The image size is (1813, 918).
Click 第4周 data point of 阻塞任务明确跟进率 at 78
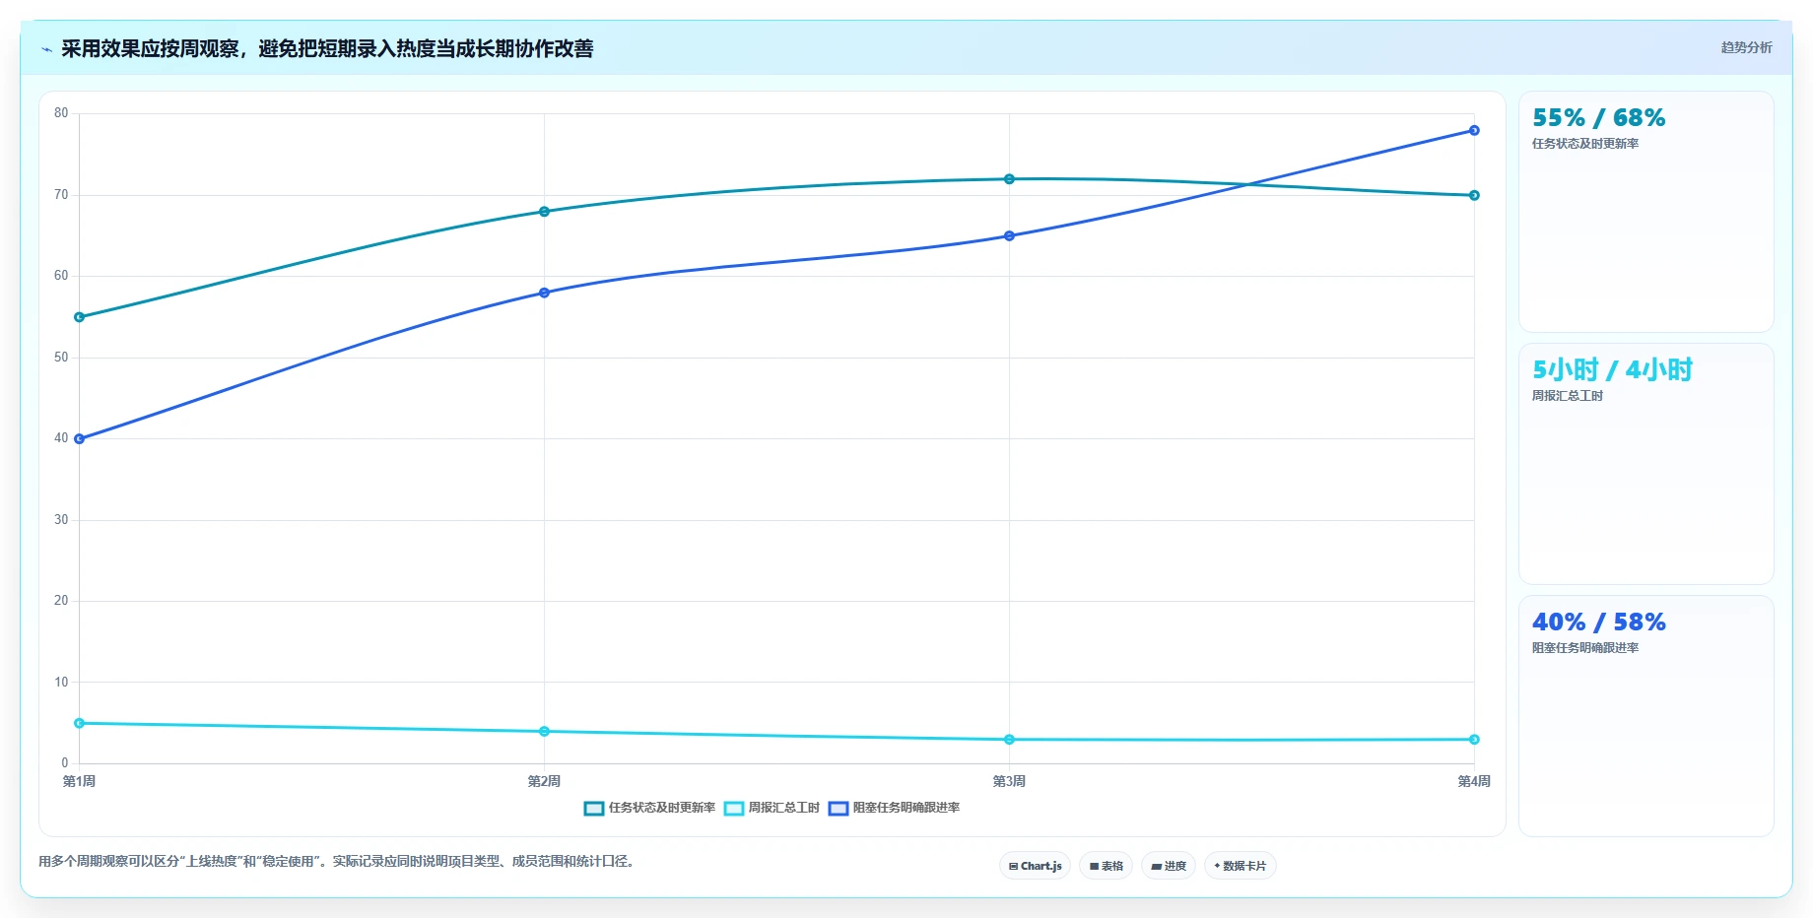pyautogui.click(x=1474, y=130)
